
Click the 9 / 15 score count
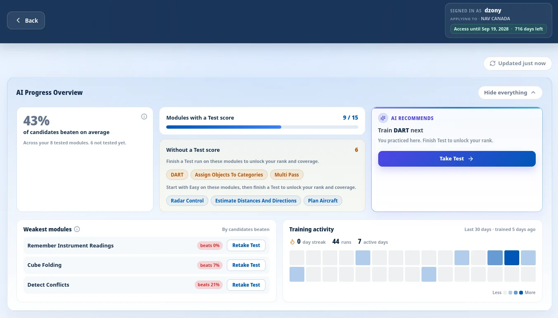click(351, 118)
